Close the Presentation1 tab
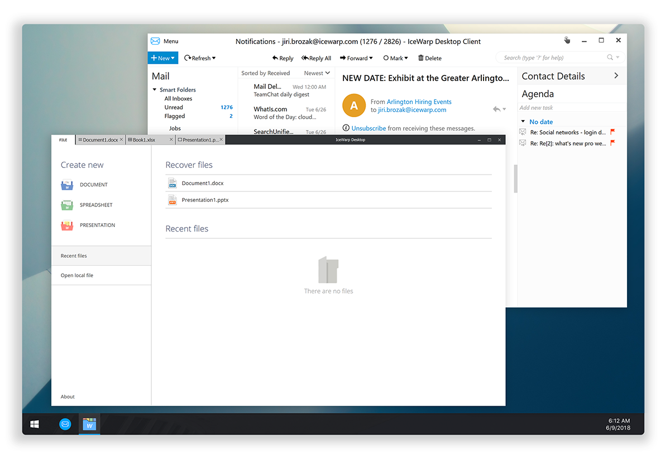Screen dimensions: 670x462 pos(221,140)
